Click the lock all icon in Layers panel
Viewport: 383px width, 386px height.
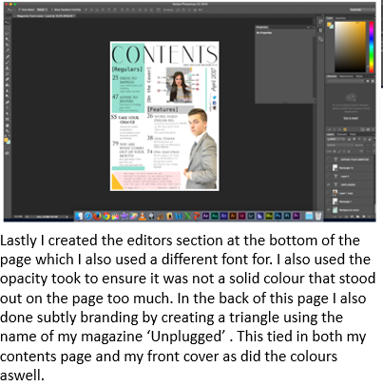[349, 151]
